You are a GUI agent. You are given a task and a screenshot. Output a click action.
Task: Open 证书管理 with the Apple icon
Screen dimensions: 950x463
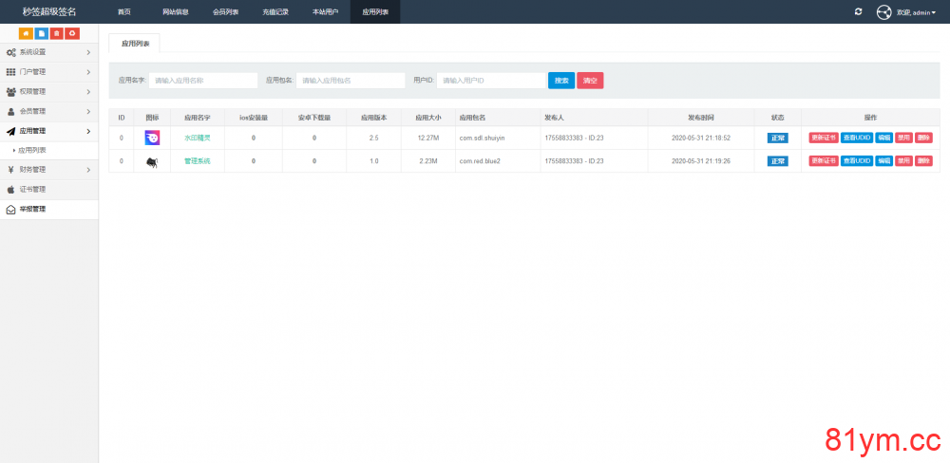pyautogui.click(x=32, y=189)
